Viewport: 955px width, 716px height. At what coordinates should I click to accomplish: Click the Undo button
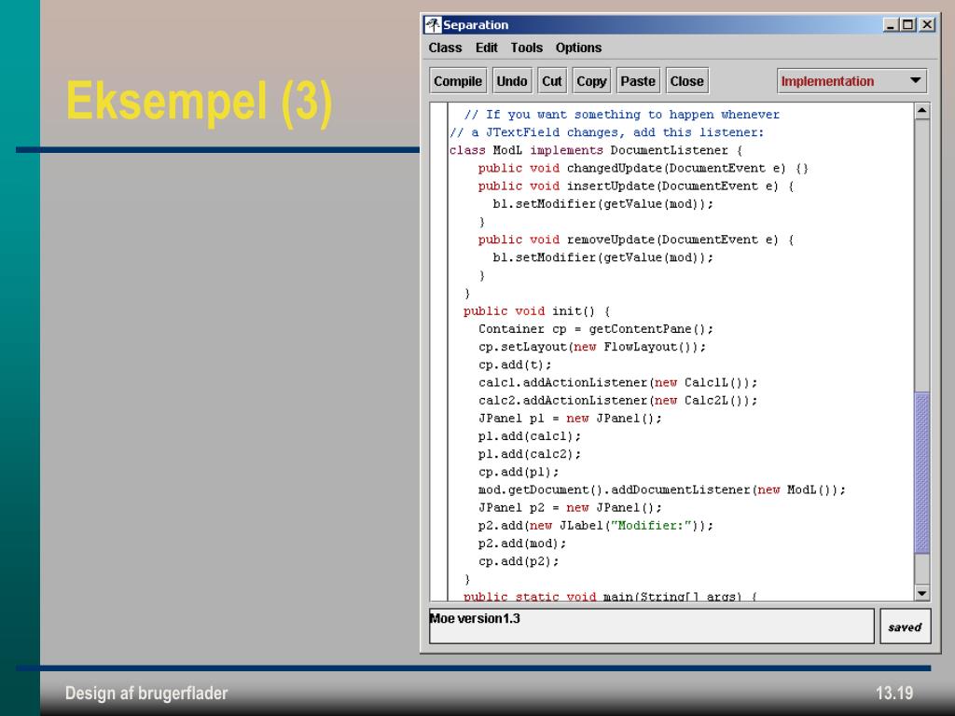(512, 81)
